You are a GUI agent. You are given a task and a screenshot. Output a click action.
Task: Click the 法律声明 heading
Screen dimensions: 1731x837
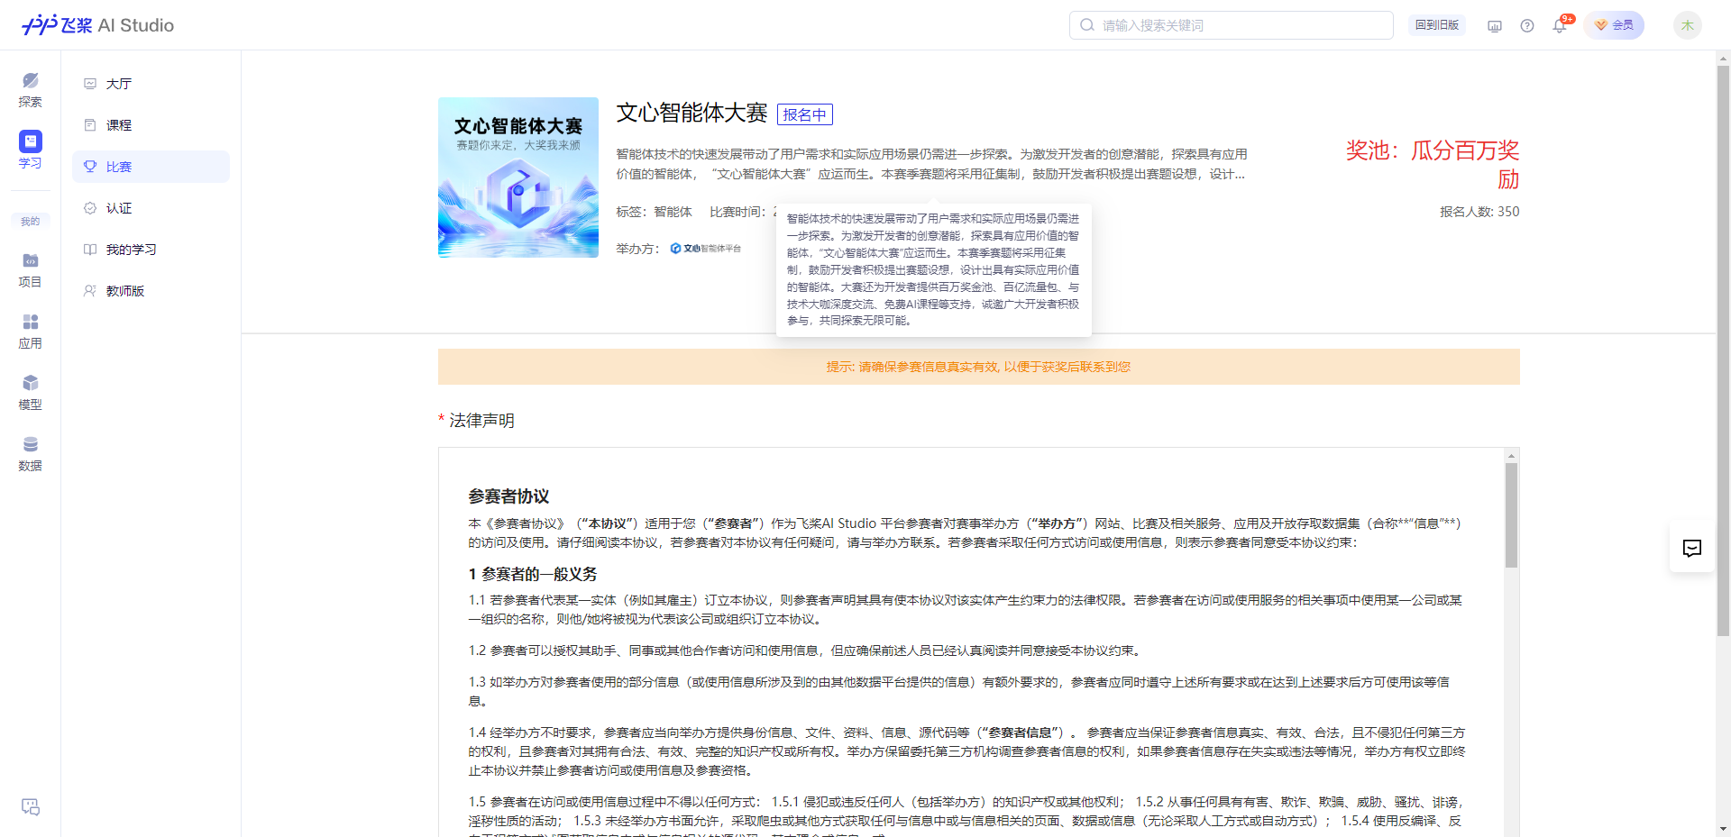(x=481, y=421)
